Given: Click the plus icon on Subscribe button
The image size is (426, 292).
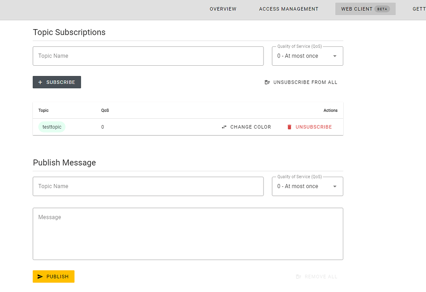Looking at the screenshot, I should (x=40, y=82).
